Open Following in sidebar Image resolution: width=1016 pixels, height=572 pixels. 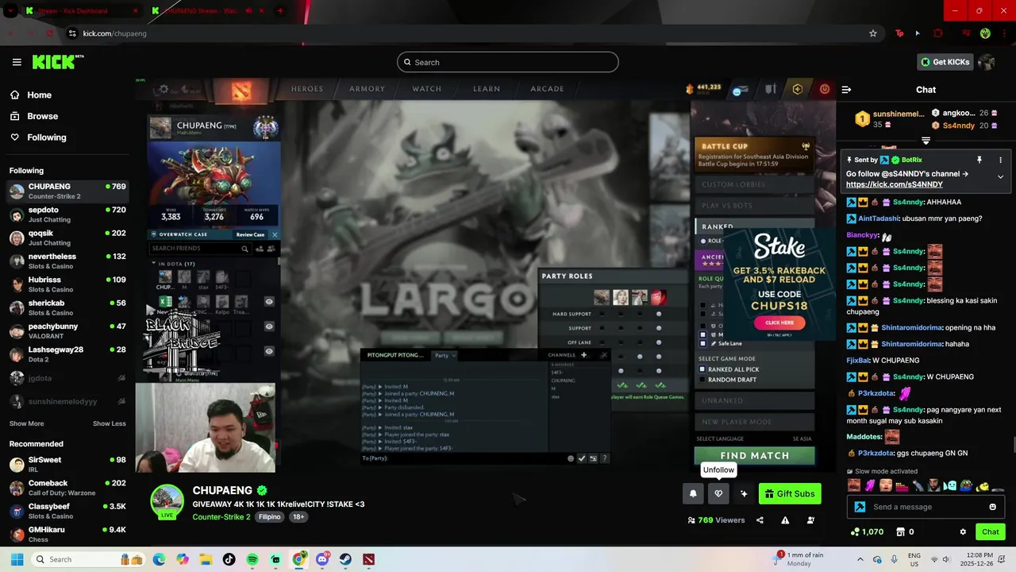[38, 137]
